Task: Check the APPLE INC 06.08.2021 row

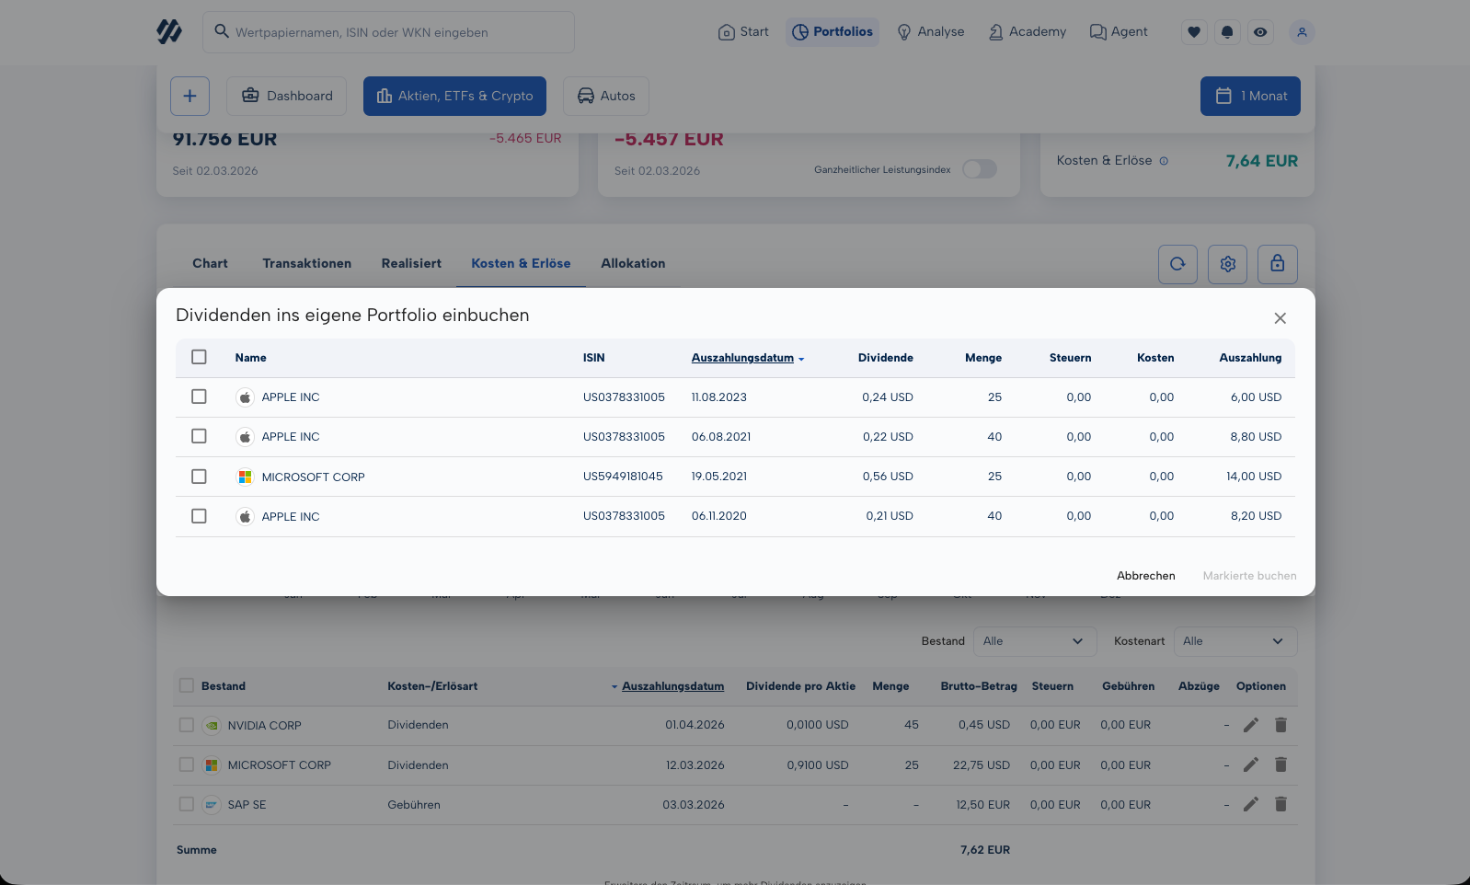Action: [x=199, y=436]
